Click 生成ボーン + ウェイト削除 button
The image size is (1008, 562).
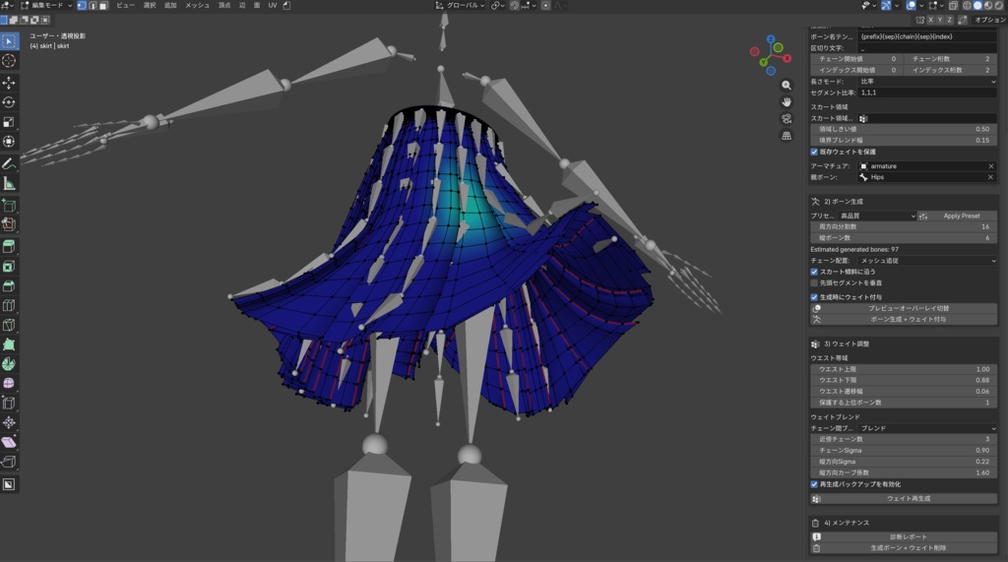904,548
